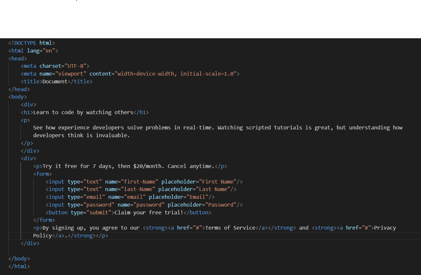This screenshot has width=421, height=275.
Task: Click the closing /form tag
Action: tap(44, 221)
